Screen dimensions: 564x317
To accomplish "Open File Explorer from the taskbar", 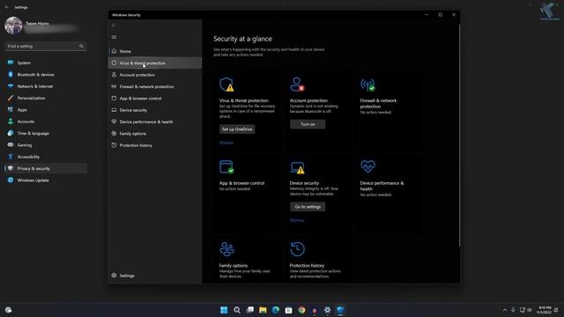I will [x=263, y=310].
